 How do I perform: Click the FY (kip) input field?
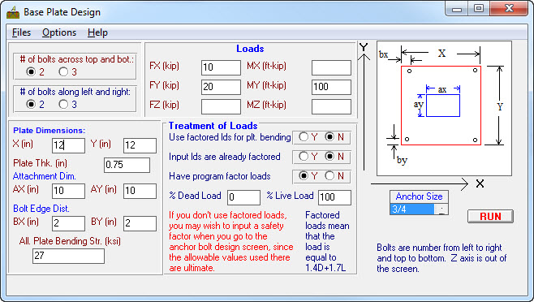(x=221, y=87)
